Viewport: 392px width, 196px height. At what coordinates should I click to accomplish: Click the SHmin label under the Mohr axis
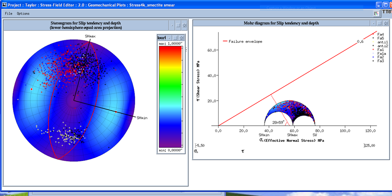264,135
